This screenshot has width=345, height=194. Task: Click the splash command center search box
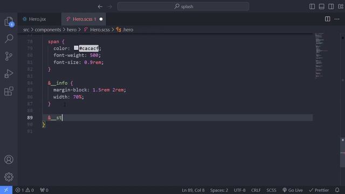point(183,6)
